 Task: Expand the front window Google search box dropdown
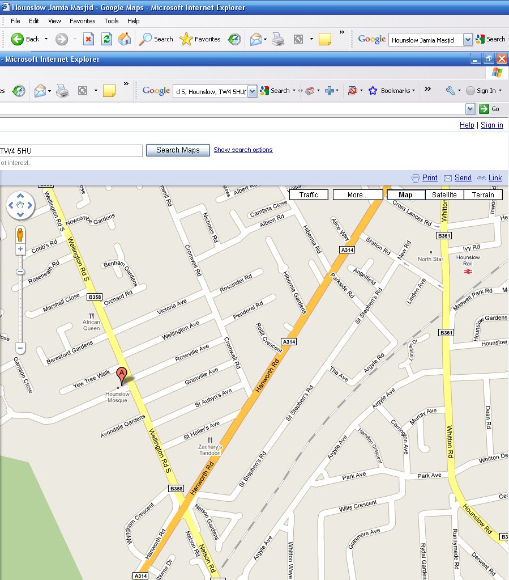point(252,91)
